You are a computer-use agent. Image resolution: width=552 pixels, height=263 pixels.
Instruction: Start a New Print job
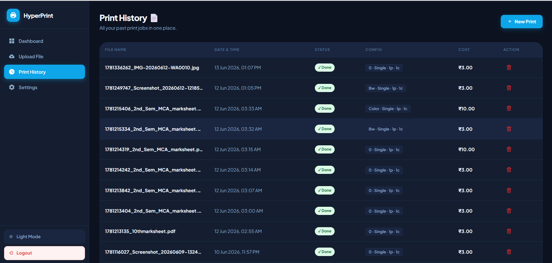click(x=521, y=22)
